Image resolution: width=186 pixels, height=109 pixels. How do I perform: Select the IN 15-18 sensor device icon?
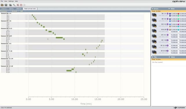(x=154, y=52)
